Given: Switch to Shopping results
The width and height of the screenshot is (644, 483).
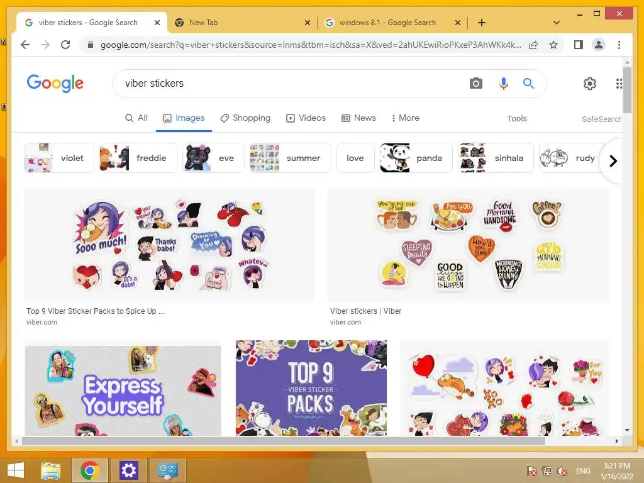Looking at the screenshot, I should 245,118.
